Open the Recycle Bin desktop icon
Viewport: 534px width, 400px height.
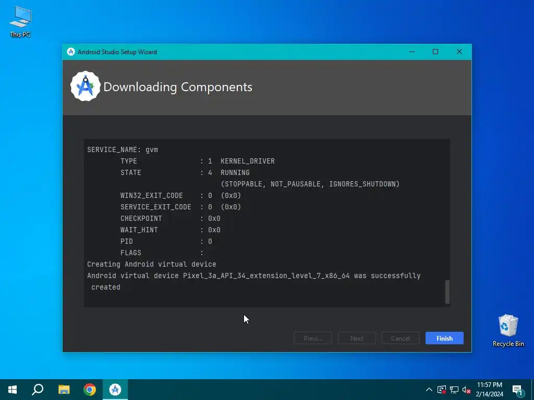pos(508,331)
